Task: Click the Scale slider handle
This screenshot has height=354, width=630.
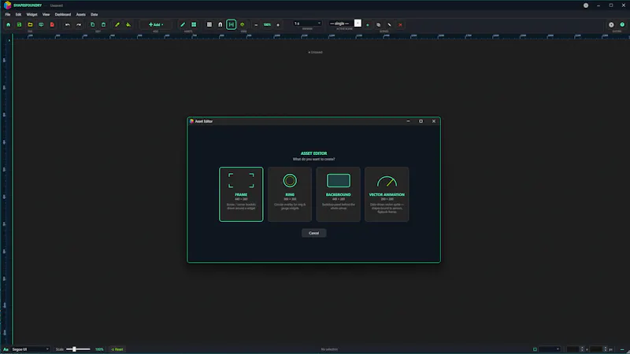Action: click(74, 349)
